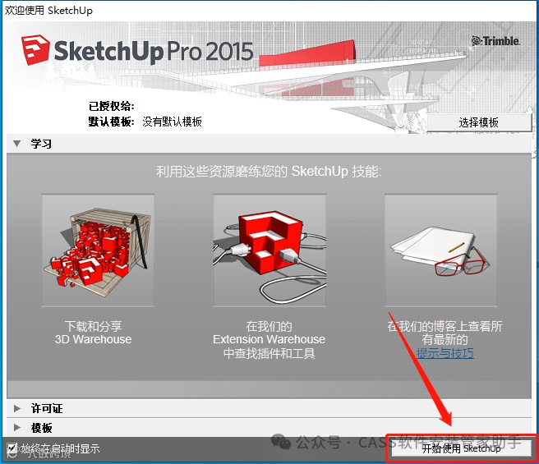Click 开始使用 SketchUp button

click(461, 448)
